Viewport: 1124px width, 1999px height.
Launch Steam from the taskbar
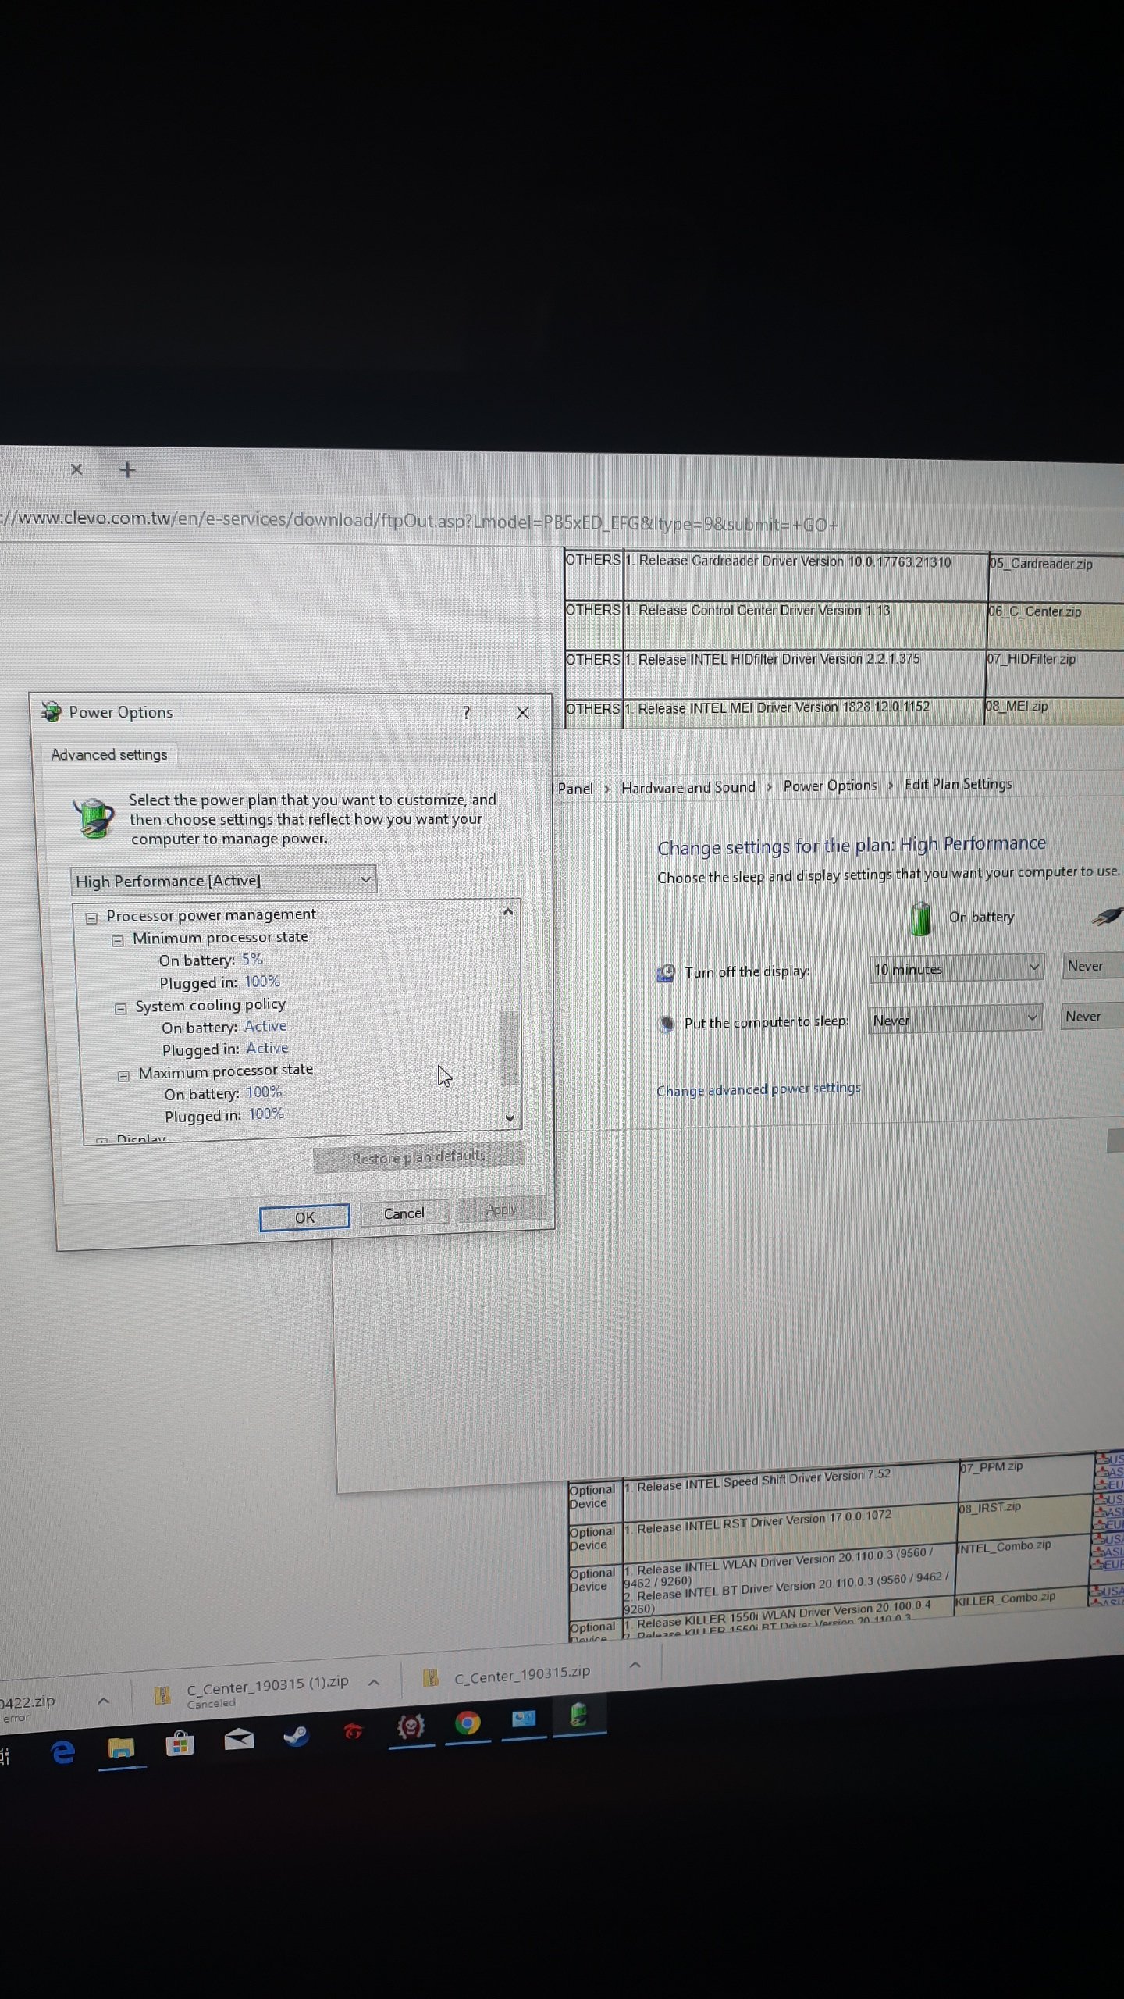point(296,1735)
